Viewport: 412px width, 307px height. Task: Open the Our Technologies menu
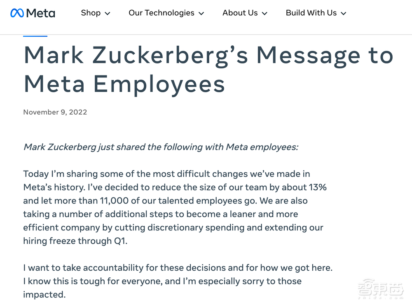[x=161, y=13]
